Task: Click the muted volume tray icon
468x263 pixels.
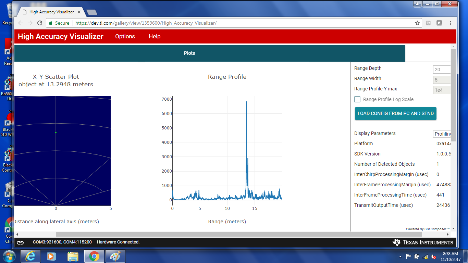Action: (433, 256)
